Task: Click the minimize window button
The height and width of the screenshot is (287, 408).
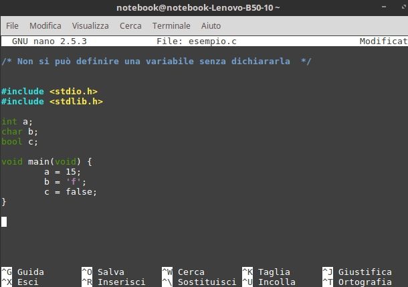Action: click(384, 7)
